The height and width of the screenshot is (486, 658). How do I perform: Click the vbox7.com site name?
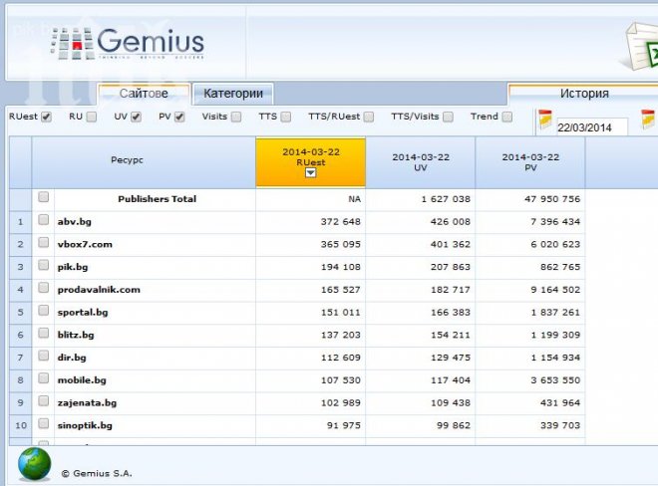click(85, 244)
